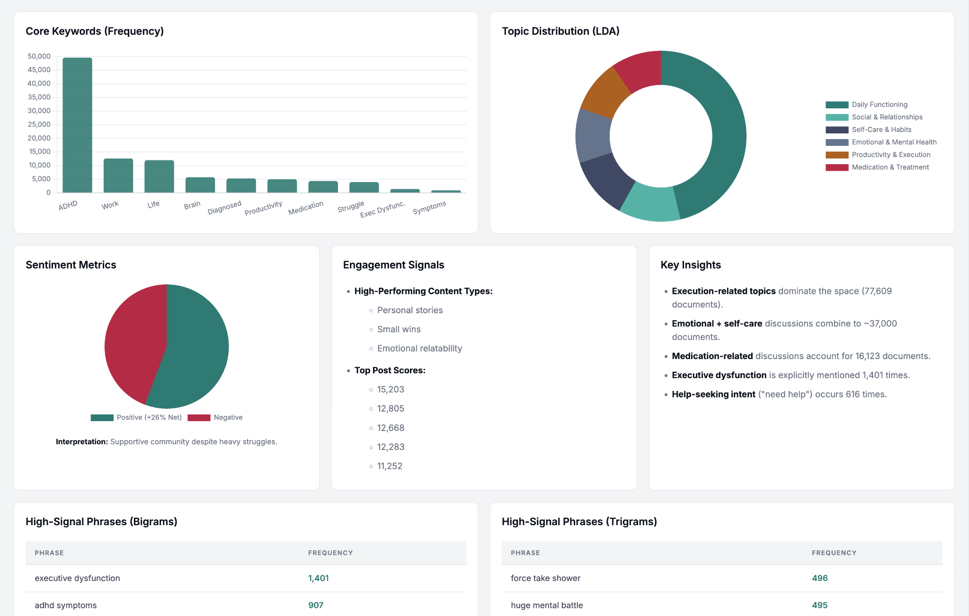Click the 907 frequency value for adhd symptoms
969x616 pixels.
(x=316, y=605)
